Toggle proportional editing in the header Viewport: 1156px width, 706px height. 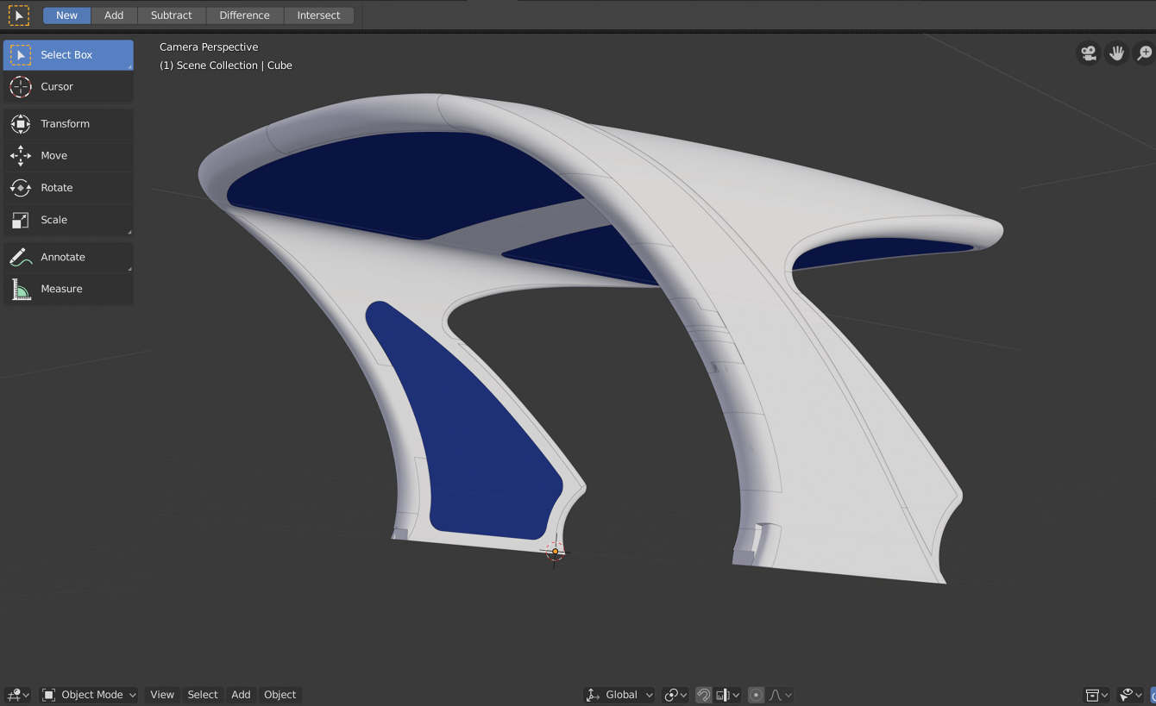pos(756,695)
